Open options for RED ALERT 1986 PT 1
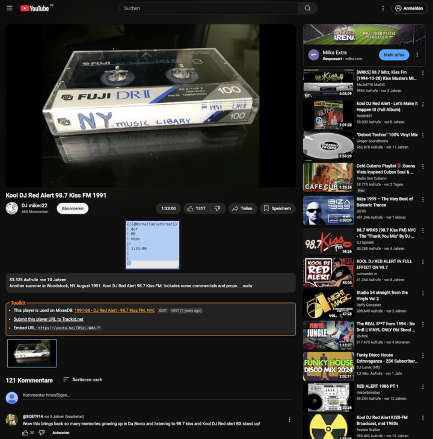 point(423,387)
